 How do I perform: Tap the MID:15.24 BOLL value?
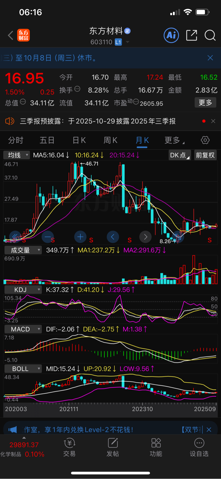click(63, 369)
